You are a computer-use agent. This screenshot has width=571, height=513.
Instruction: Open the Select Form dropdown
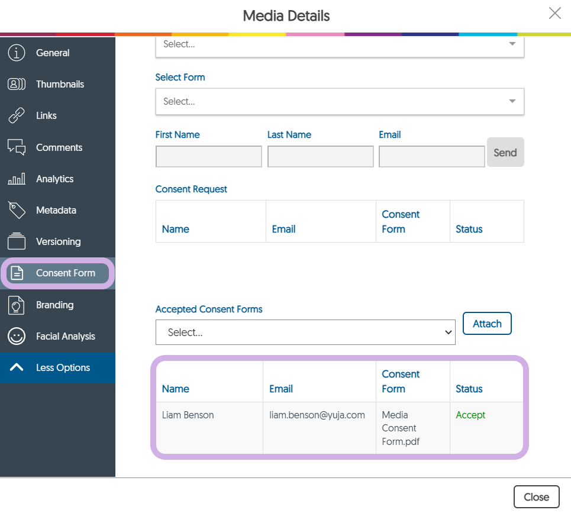(x=339, y=102)
